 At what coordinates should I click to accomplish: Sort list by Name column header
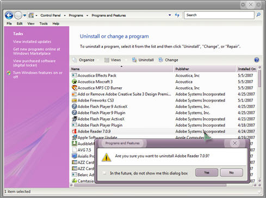coord(121,69)
